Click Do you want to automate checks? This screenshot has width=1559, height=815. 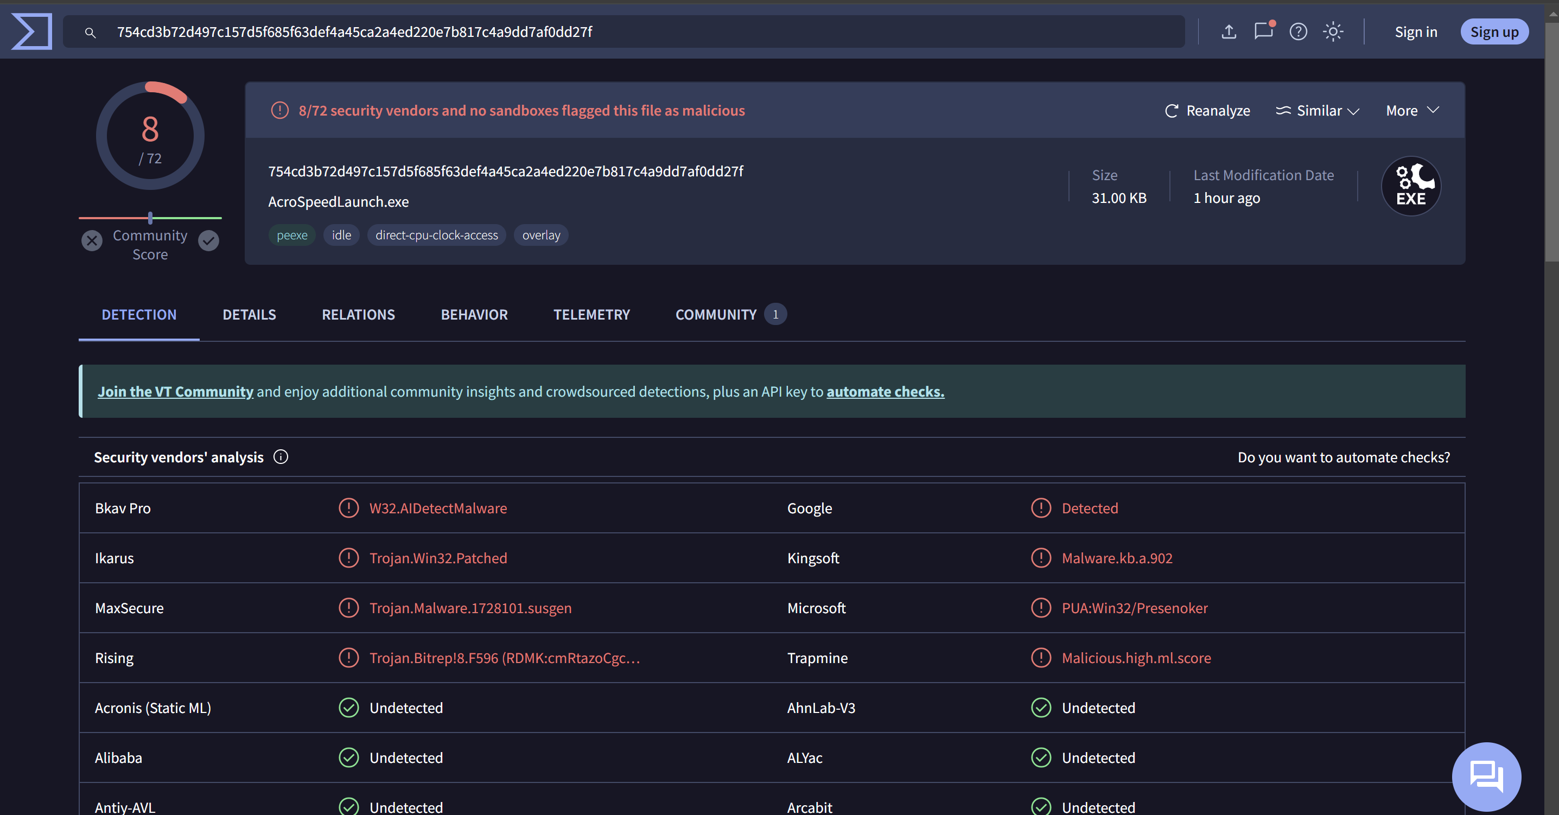coord(1344,457)
